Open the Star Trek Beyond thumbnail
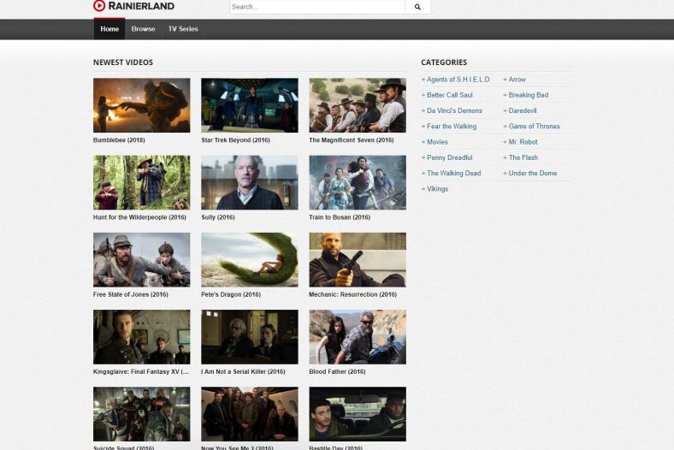 tap(249, 105)
